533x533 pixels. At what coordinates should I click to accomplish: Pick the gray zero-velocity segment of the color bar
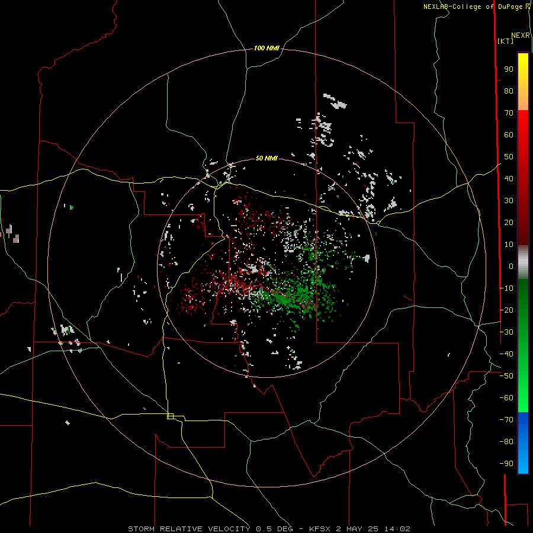(x=523, y=262)
